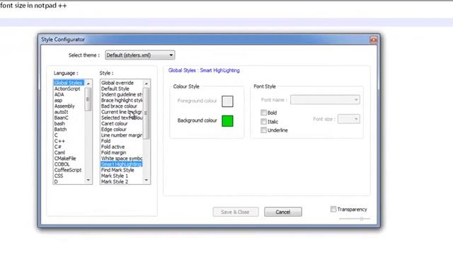Image resolution: width=453 pixels, height=255 pixels.
Task: Select Line number margin style
Action: pyautogui.click(x=122, y=135)
